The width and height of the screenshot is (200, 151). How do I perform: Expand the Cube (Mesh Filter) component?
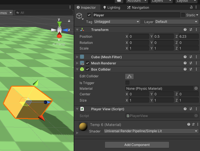[x=77, y=57]
